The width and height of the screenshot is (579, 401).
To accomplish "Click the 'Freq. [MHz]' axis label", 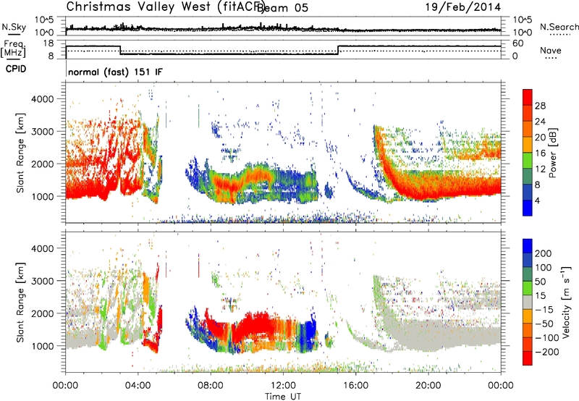I will (x=13, y=48).
